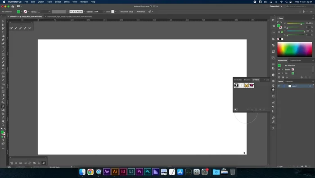Select the Column Graph tool
Image resolution: width=315 pixels, height=178 pixels.
pos(3,110)
